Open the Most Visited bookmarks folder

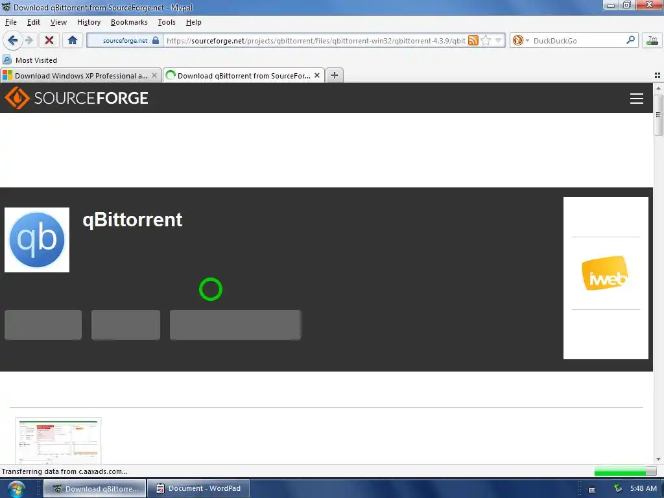(x=30, y=60)
